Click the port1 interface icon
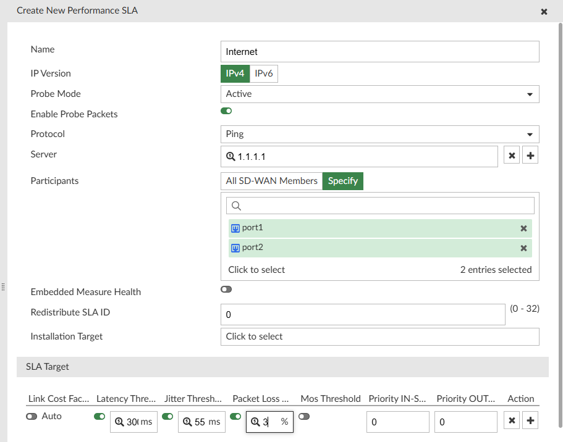Screen dimensions: 563x442 235,228
